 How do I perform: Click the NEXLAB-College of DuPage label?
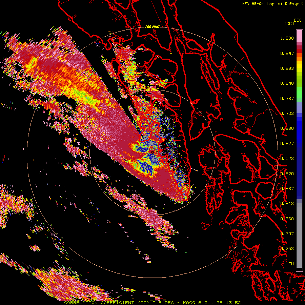270,4
